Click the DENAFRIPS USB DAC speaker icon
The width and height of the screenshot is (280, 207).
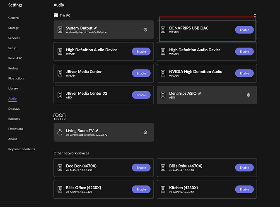point(163,30)
